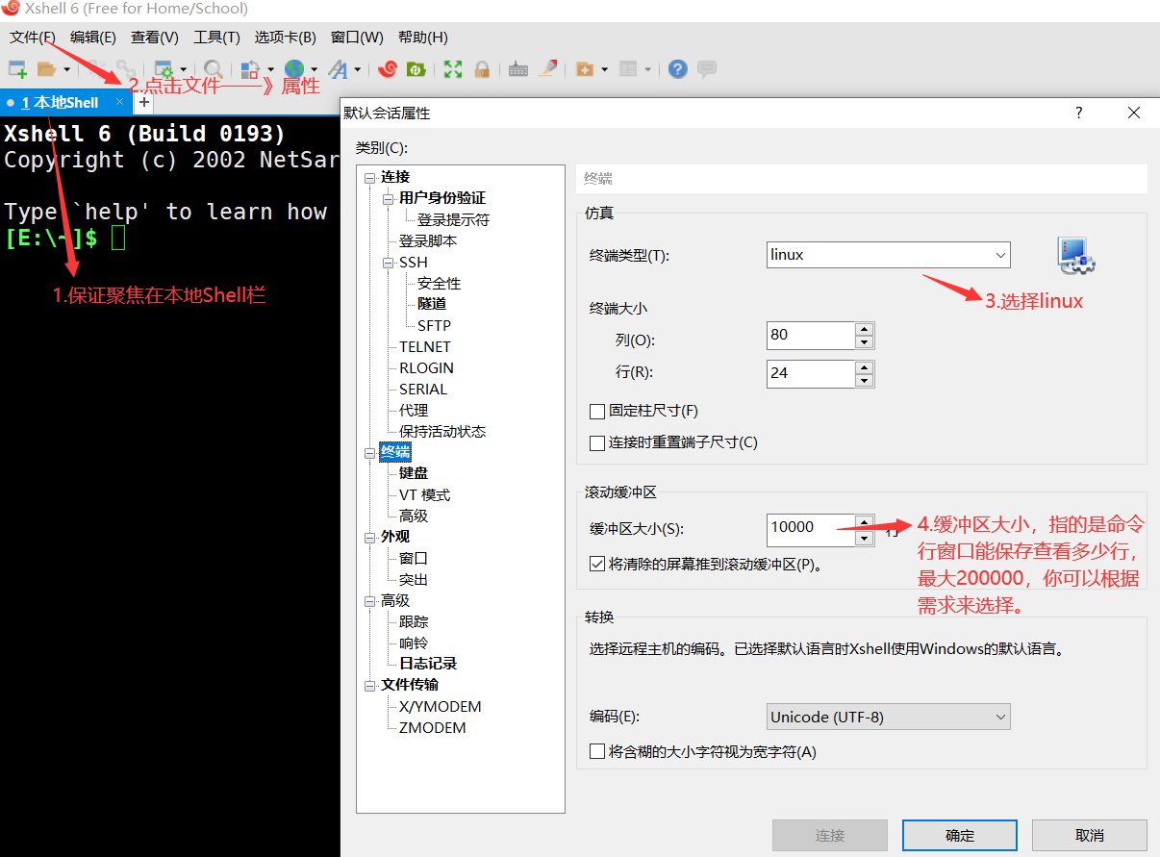Click the Open session folder icon

pos(45,69)
